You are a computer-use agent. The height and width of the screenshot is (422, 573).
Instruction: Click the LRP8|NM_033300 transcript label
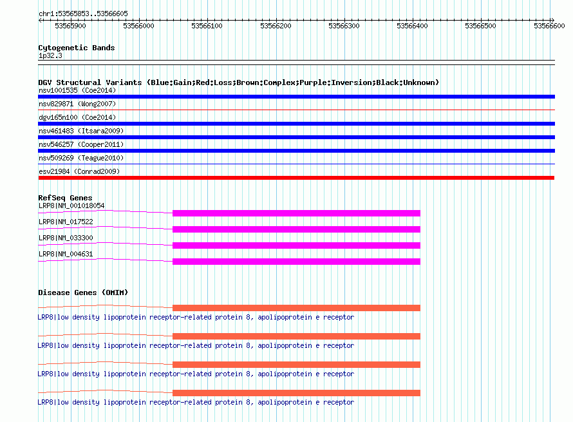(66, 238)
